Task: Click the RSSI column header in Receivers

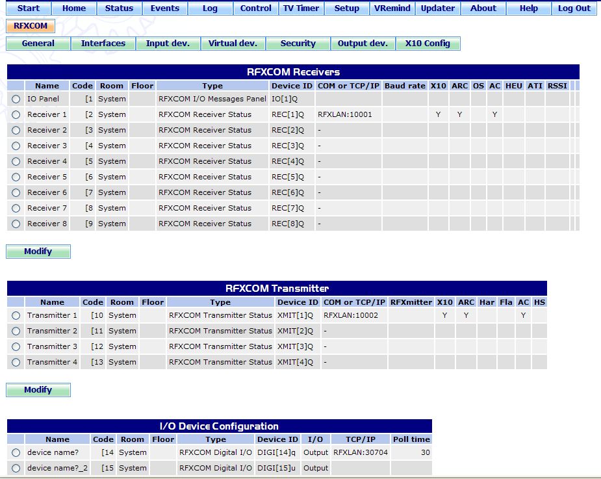Action: (557, 86)
